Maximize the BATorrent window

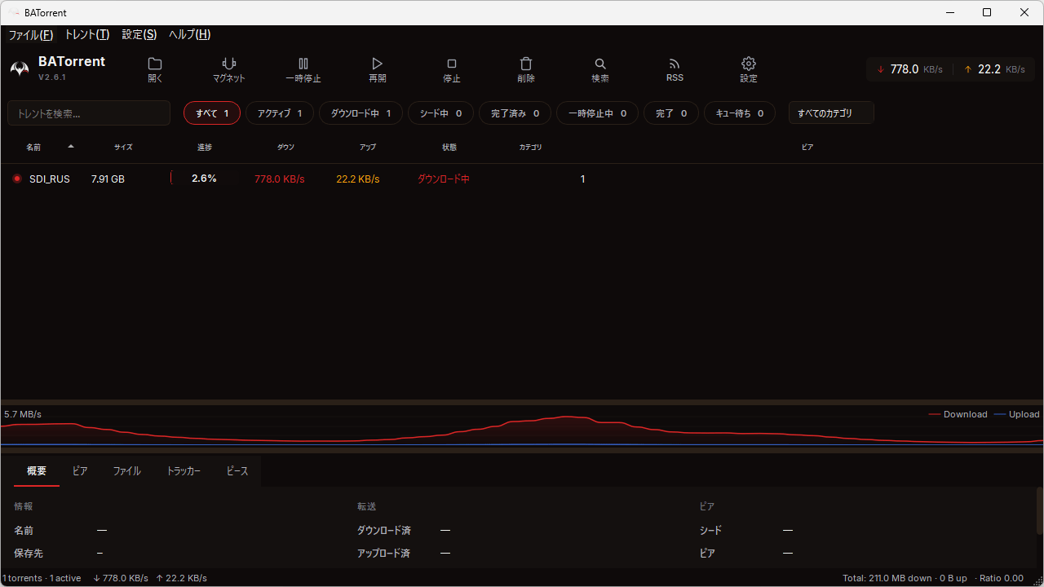(x=987, y=12)
